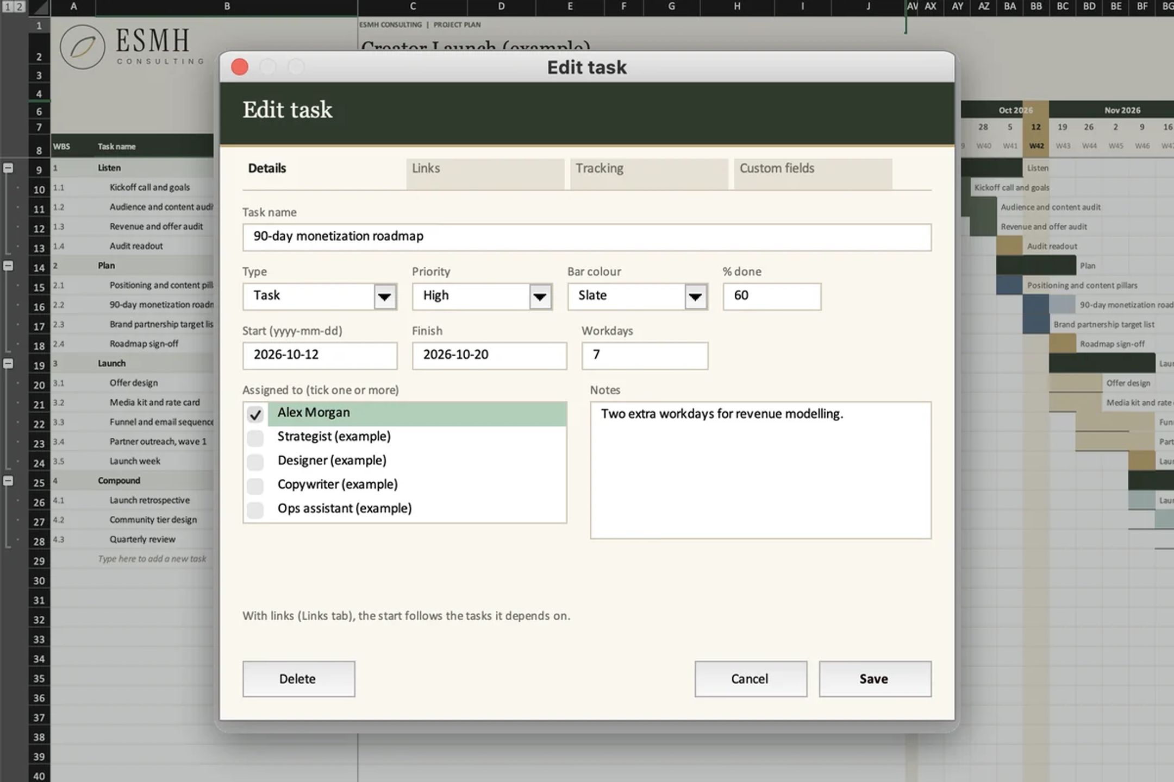Screen dimensions: 1174x782
Task: Untick the Alex Morgan checkbox
Action: pos(255,414)
